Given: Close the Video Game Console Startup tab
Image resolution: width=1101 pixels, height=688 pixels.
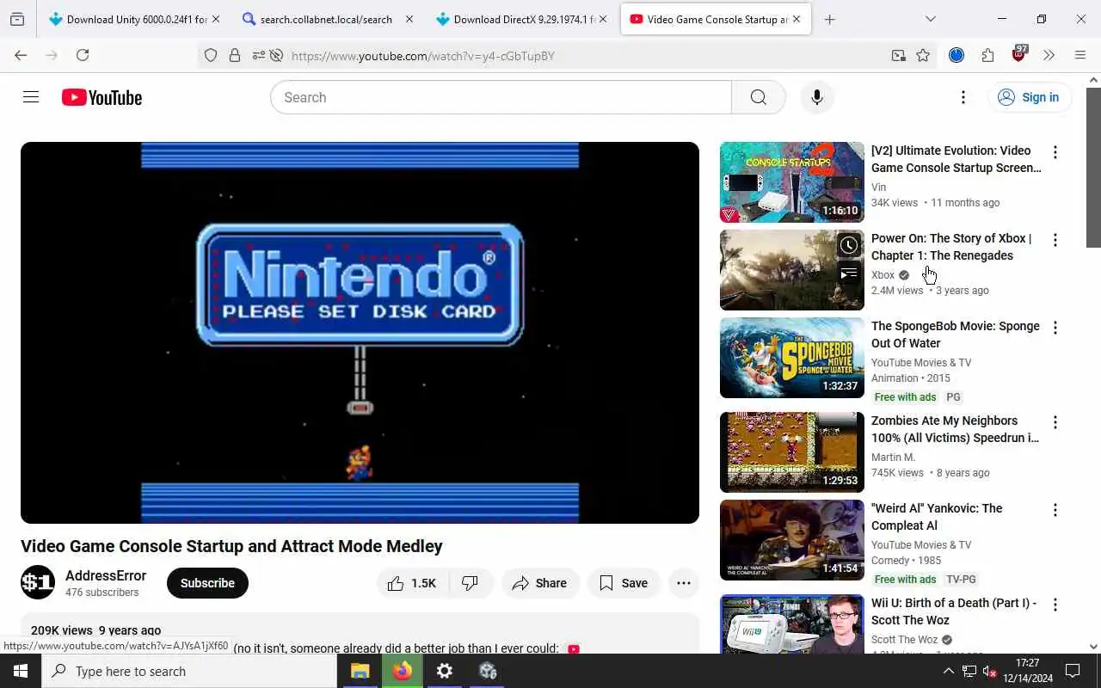Looking at the screenshot, I should pyautogui.click(x=797, y=19).
